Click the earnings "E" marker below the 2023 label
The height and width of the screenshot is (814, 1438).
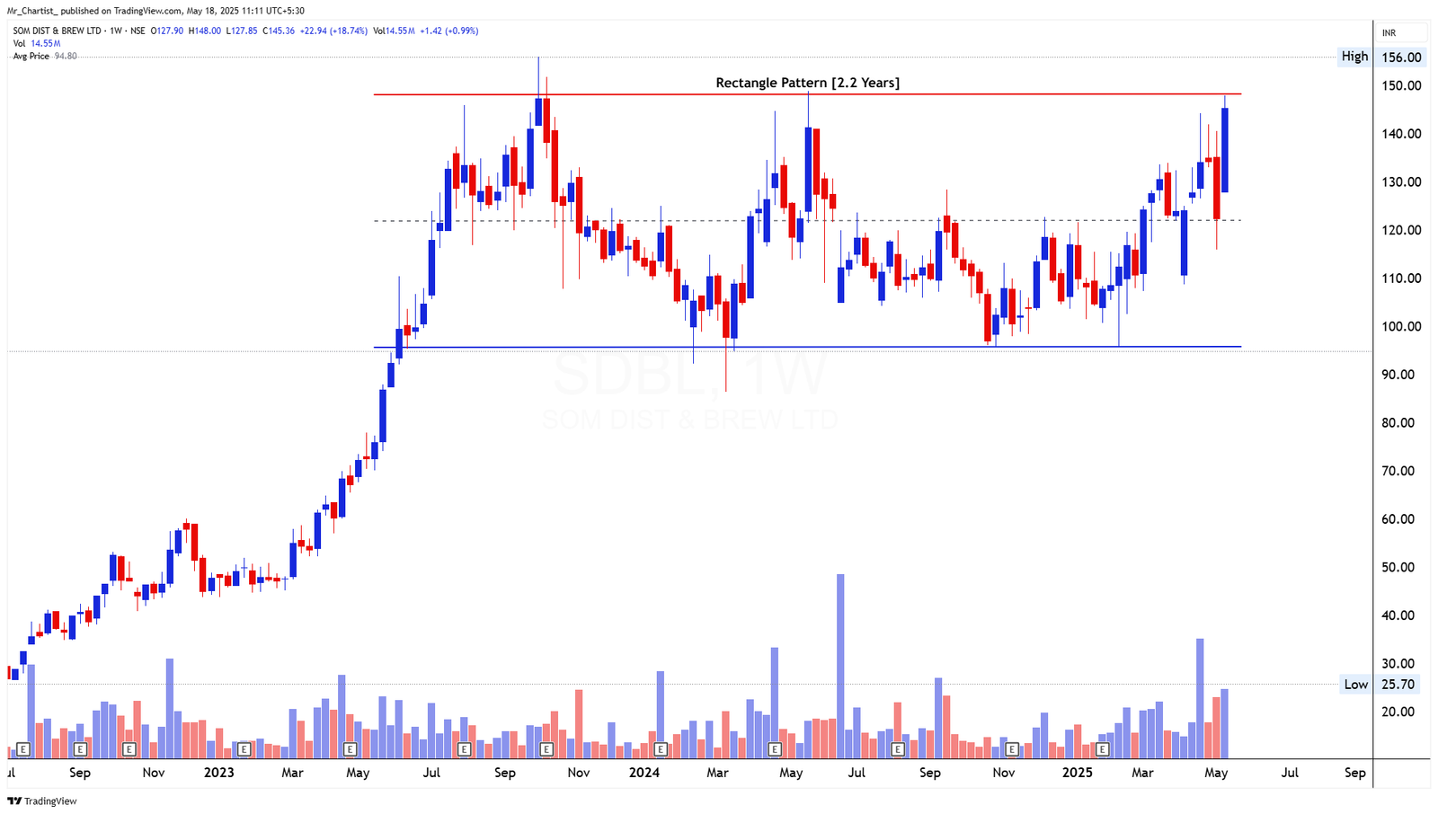point(244,748)
